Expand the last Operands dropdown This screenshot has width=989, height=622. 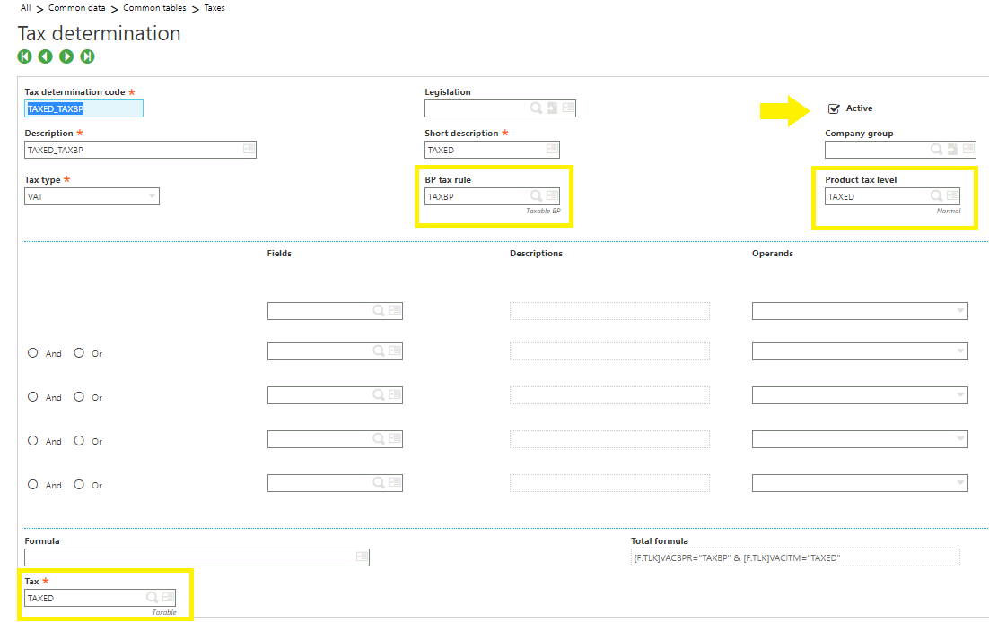[x=961, y=484]
